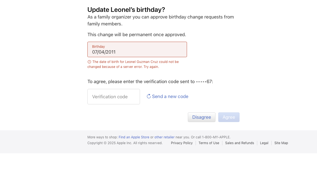Go to Terms of Use

(x=209, y=143)
